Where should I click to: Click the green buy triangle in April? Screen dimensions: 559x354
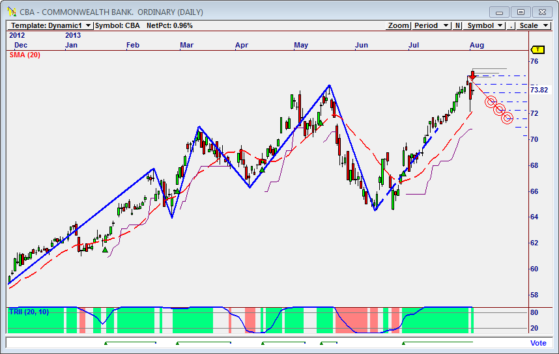tap(262, 170)
